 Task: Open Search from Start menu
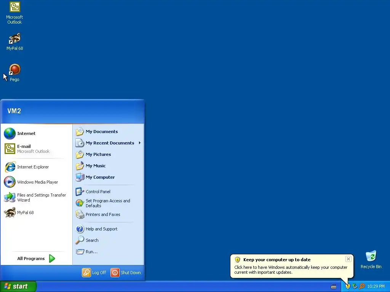click(x=109, y=240)
